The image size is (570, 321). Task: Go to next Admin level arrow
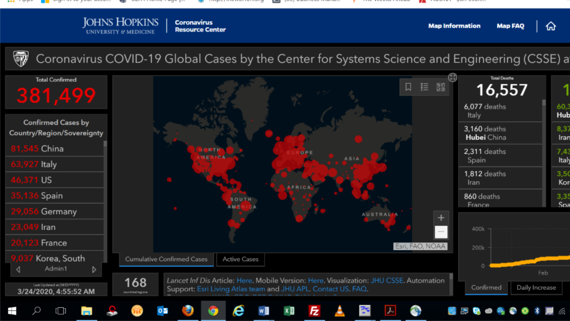(x=94, y=269)
